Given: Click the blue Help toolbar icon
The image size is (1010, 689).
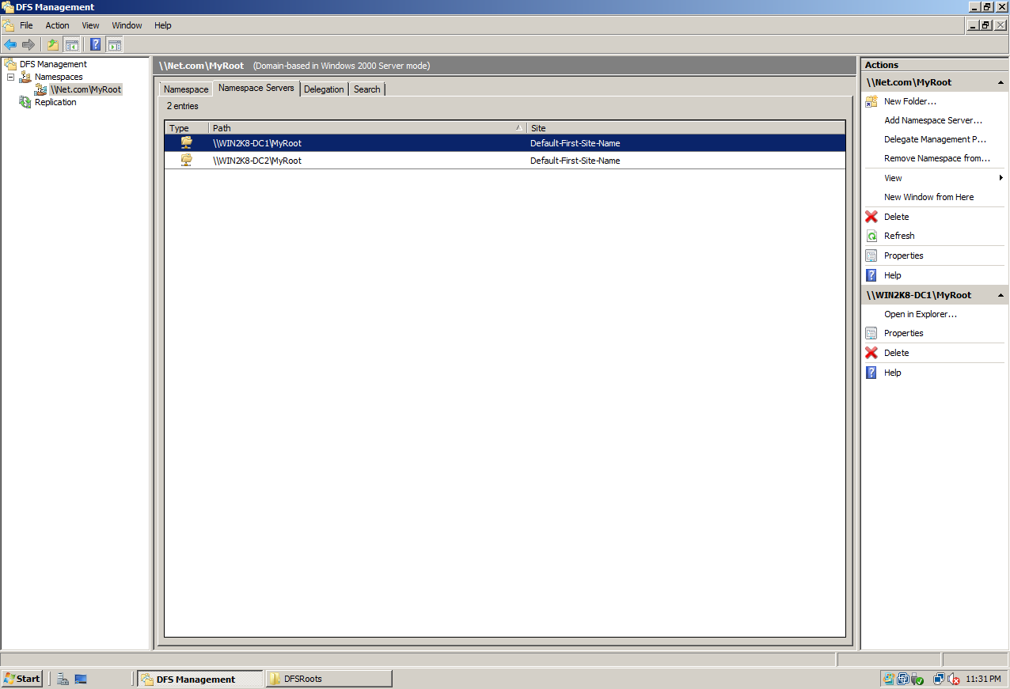Looking at the screenshot, I should click(x=96, y=44).
